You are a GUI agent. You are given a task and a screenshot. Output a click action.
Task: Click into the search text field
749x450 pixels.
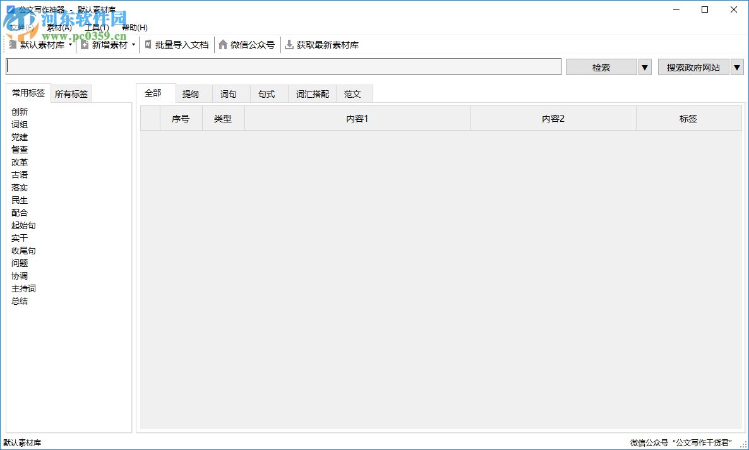(284, 67)
